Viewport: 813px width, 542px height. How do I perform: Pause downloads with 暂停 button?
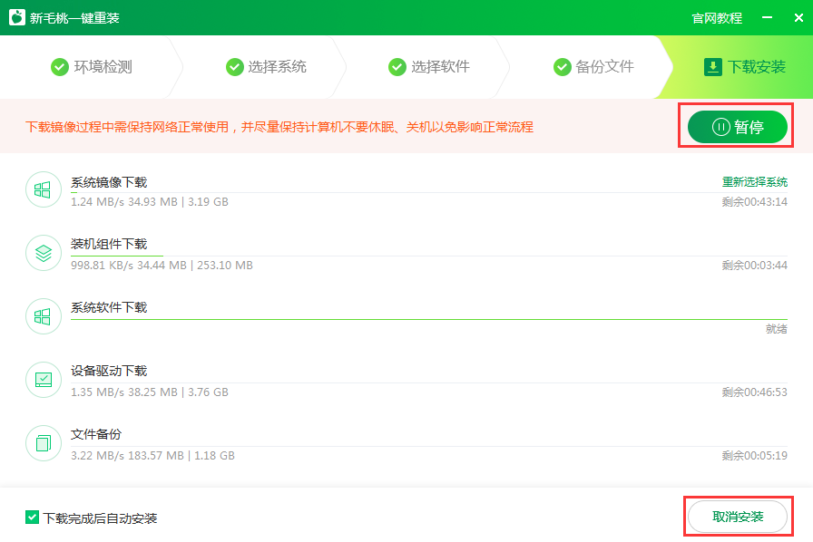738,127
